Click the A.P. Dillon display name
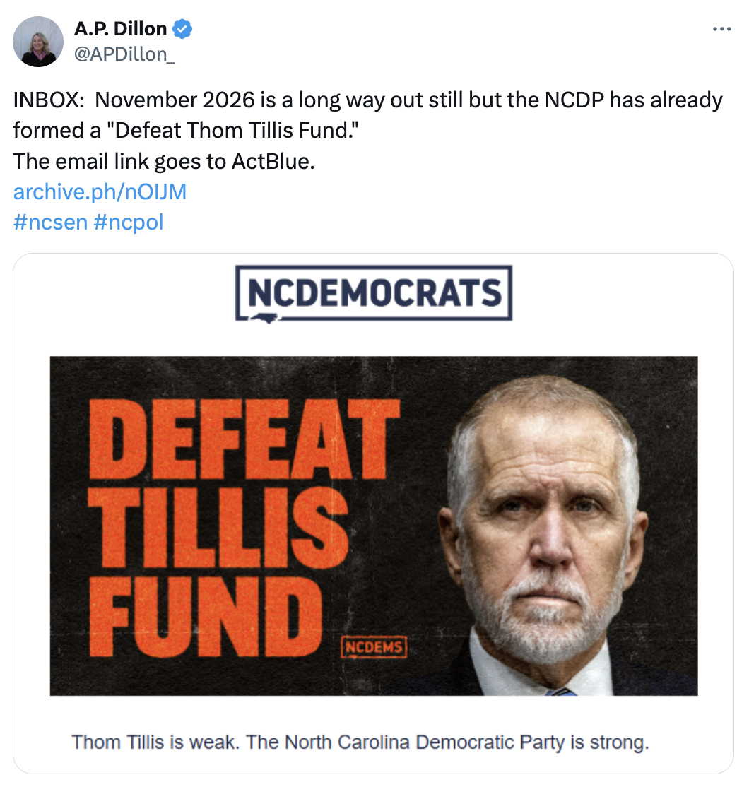Image resolution: width=749 pixels, height=787 pixels. [x=121, y=29]
